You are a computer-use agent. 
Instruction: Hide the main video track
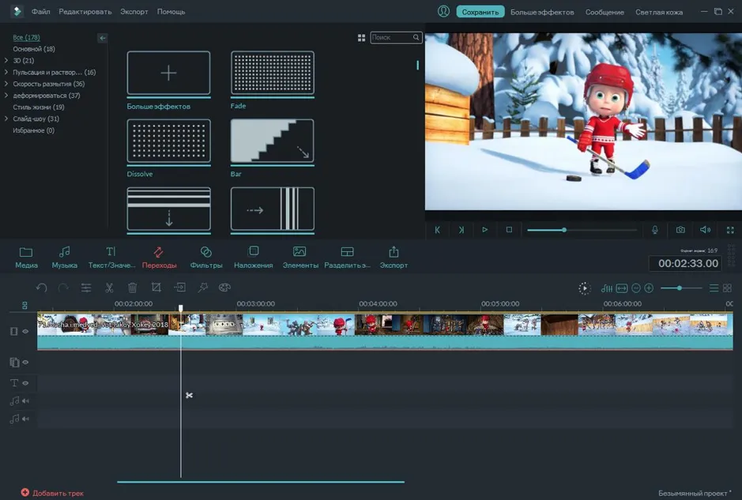pyautogui.click(x=25, y=332)
